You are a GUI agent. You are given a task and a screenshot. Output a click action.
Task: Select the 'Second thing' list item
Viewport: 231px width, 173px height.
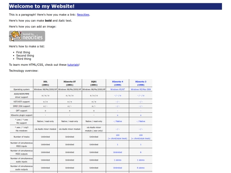25,56
